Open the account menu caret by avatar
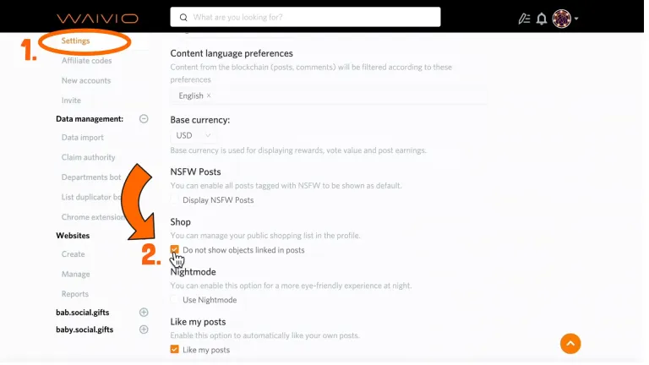Viewport: 649px width, 365px height. click(576, 19)
